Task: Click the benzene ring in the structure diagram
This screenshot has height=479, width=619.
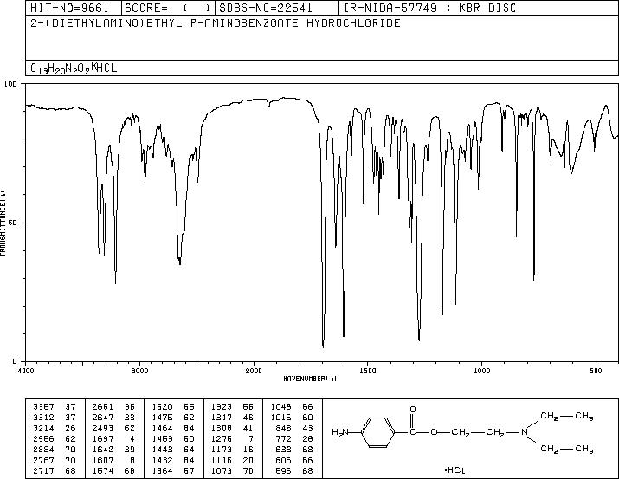Action: point(378,432)
